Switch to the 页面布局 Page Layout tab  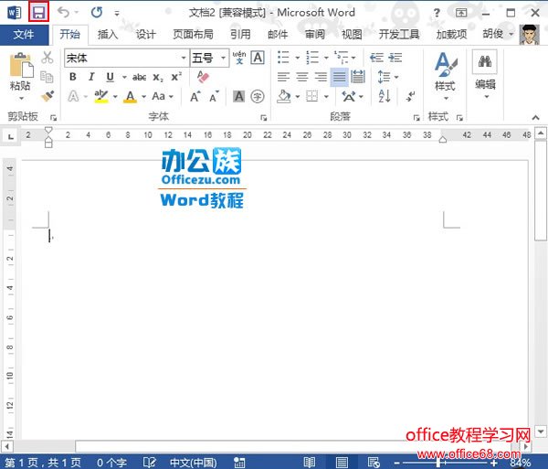(x=193, y=34)
